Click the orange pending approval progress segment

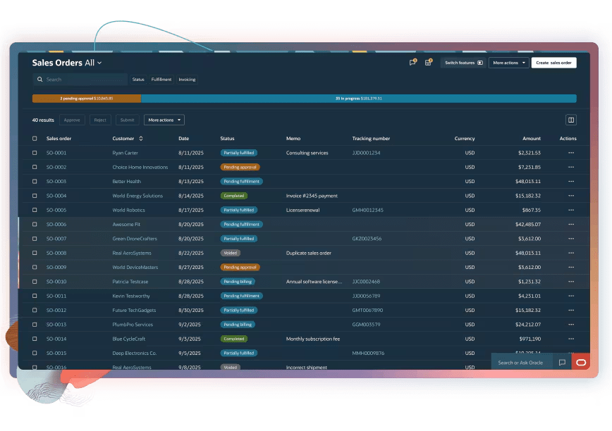click(86, 99)
